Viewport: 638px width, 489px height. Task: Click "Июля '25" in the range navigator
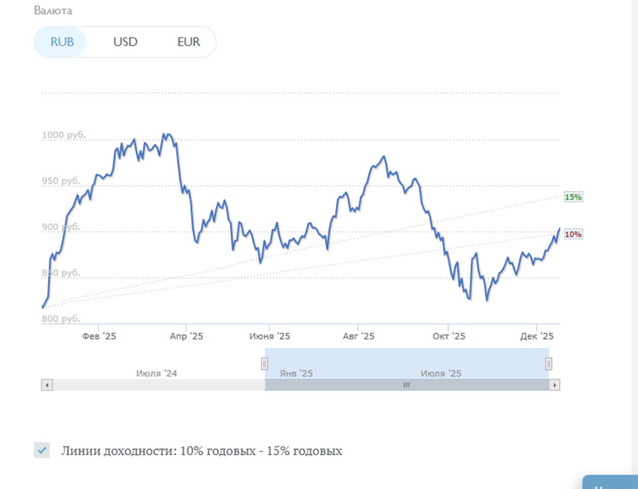pyautogui.click(x=441, y=373)
